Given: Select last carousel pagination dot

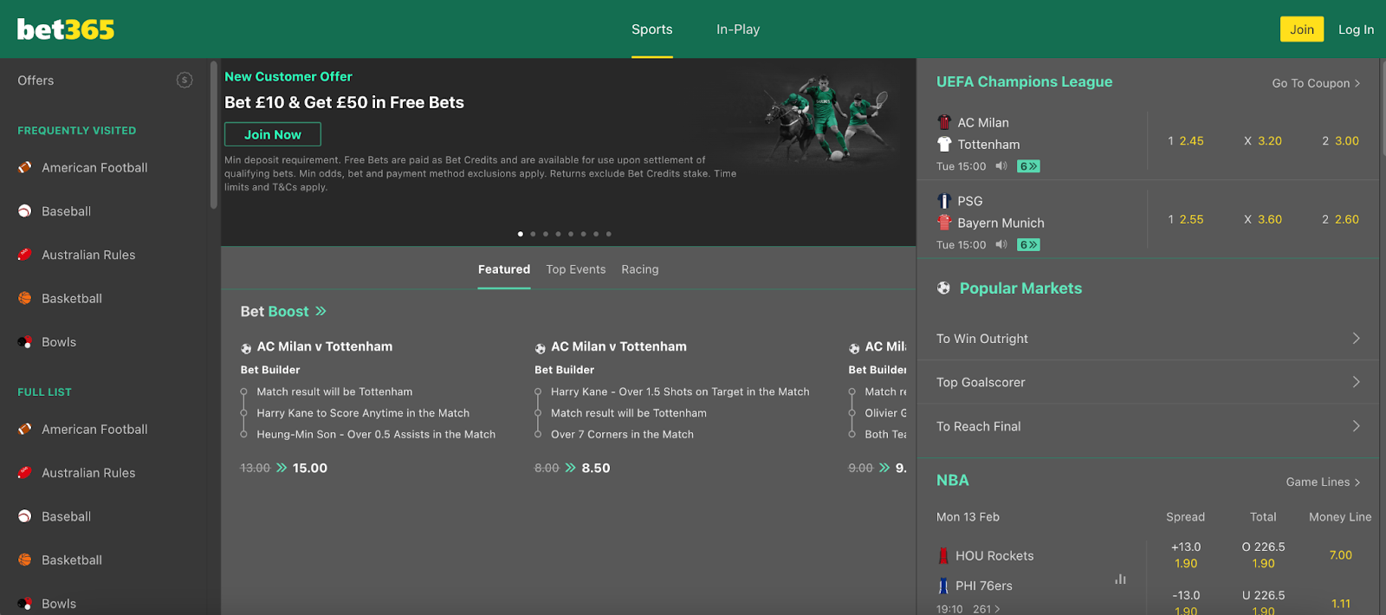Looking at the screenshot, I should pos(609,234).
